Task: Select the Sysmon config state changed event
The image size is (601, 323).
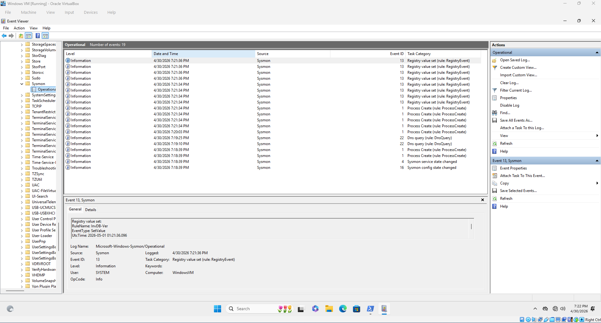Action: coord(272,168)
